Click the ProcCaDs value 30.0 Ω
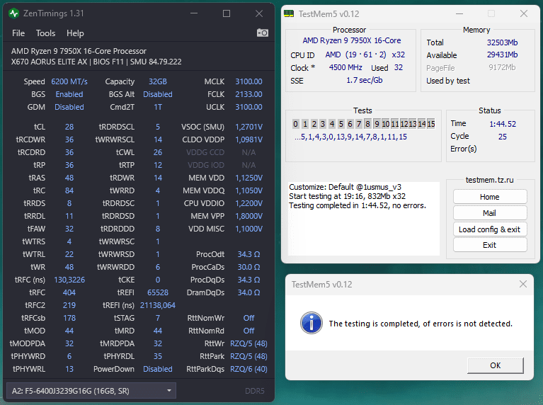This screenshot has width=543, height=405. 248,267
